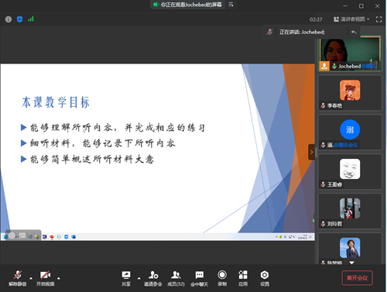This screenshot has width=387, height=292.
Task: Open the speaker view dropdown
Action: (351, 19)
